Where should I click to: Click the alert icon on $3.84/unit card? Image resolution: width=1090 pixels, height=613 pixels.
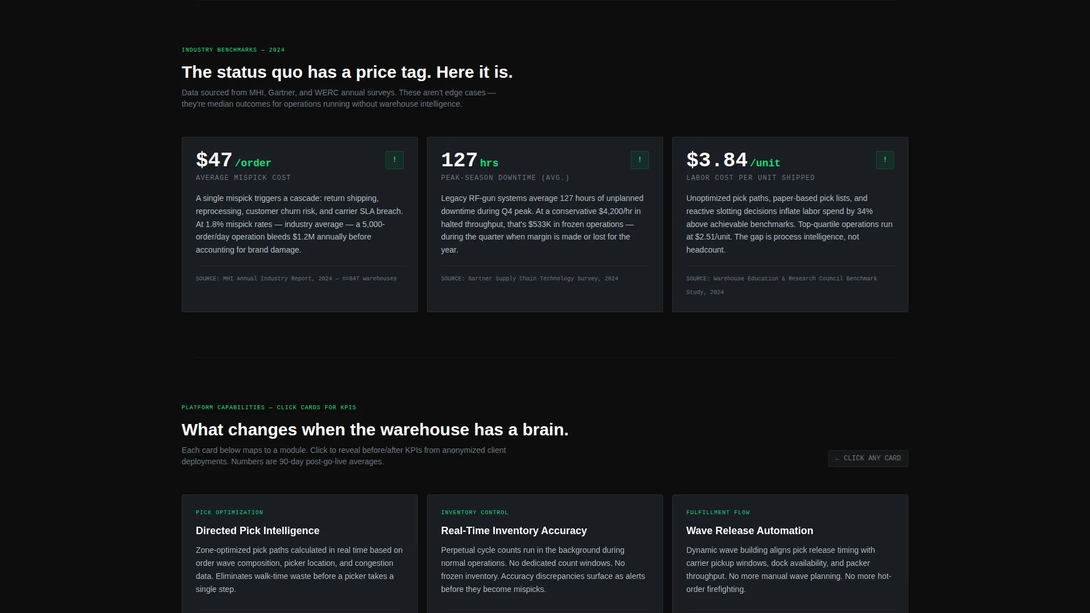point(885,160)
